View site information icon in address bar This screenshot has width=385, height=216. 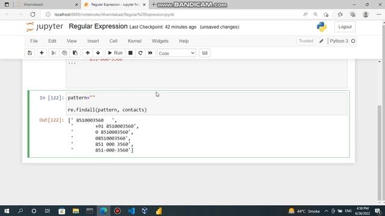point(48,14)
